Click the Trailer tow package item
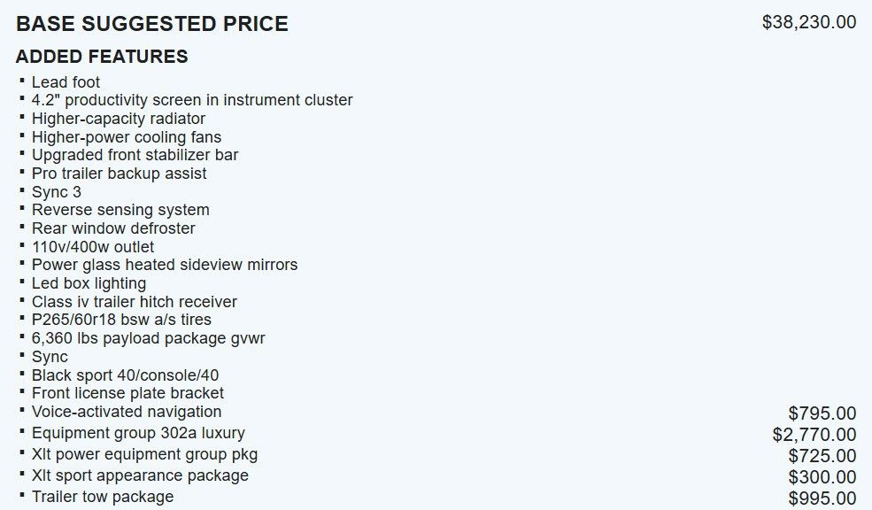Screen dimensions: 872x510 pyautogui.click(x=103, y=497)
